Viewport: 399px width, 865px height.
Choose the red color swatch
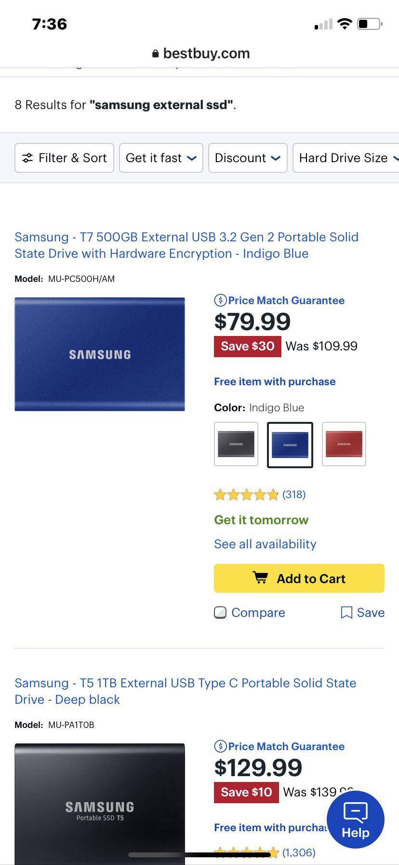coord(344,445)
